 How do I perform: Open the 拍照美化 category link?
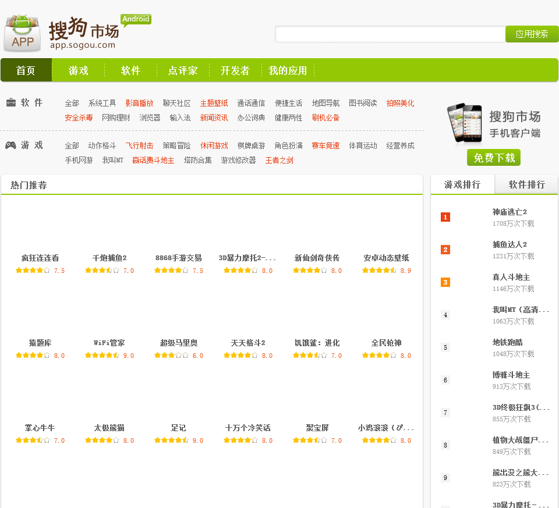click(x=401, y=104)
